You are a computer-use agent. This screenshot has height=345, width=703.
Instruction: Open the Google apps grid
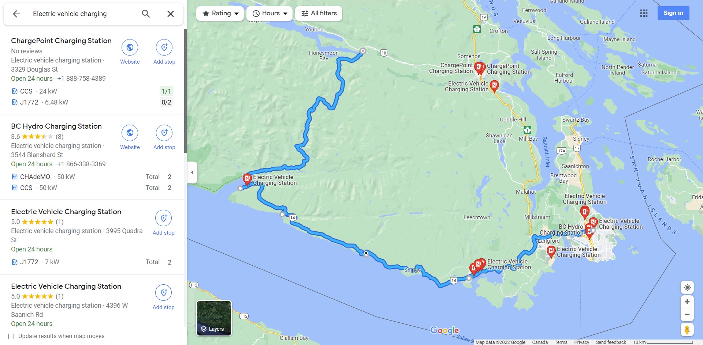point(644,13)
